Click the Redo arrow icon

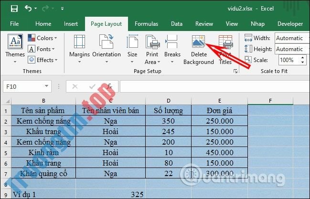point(45,8)
